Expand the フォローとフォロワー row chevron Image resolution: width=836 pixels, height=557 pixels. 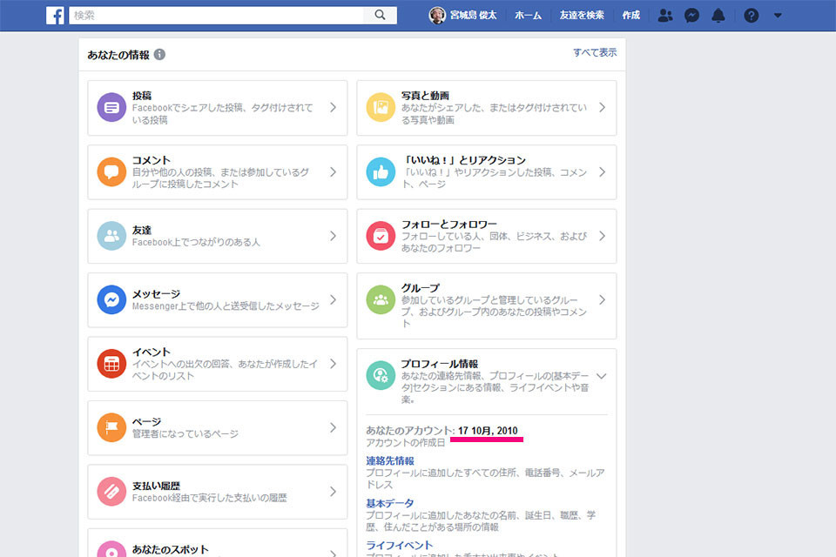coord(602,236)
